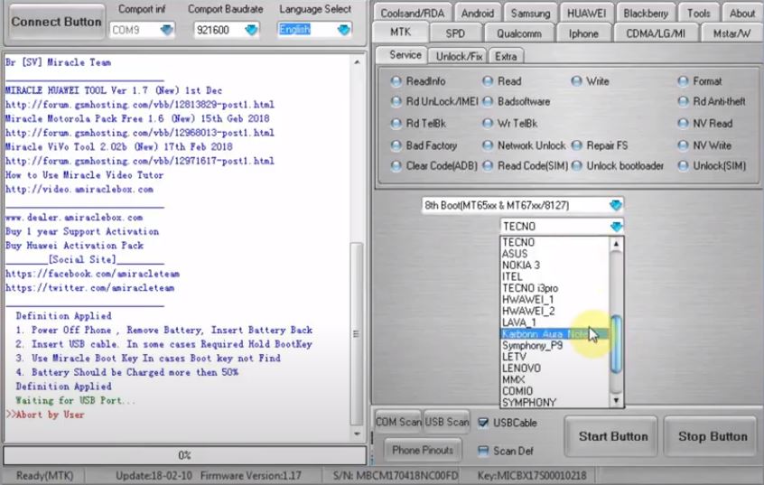
Task: Open the HUAWEI tab
Action: 587,14
